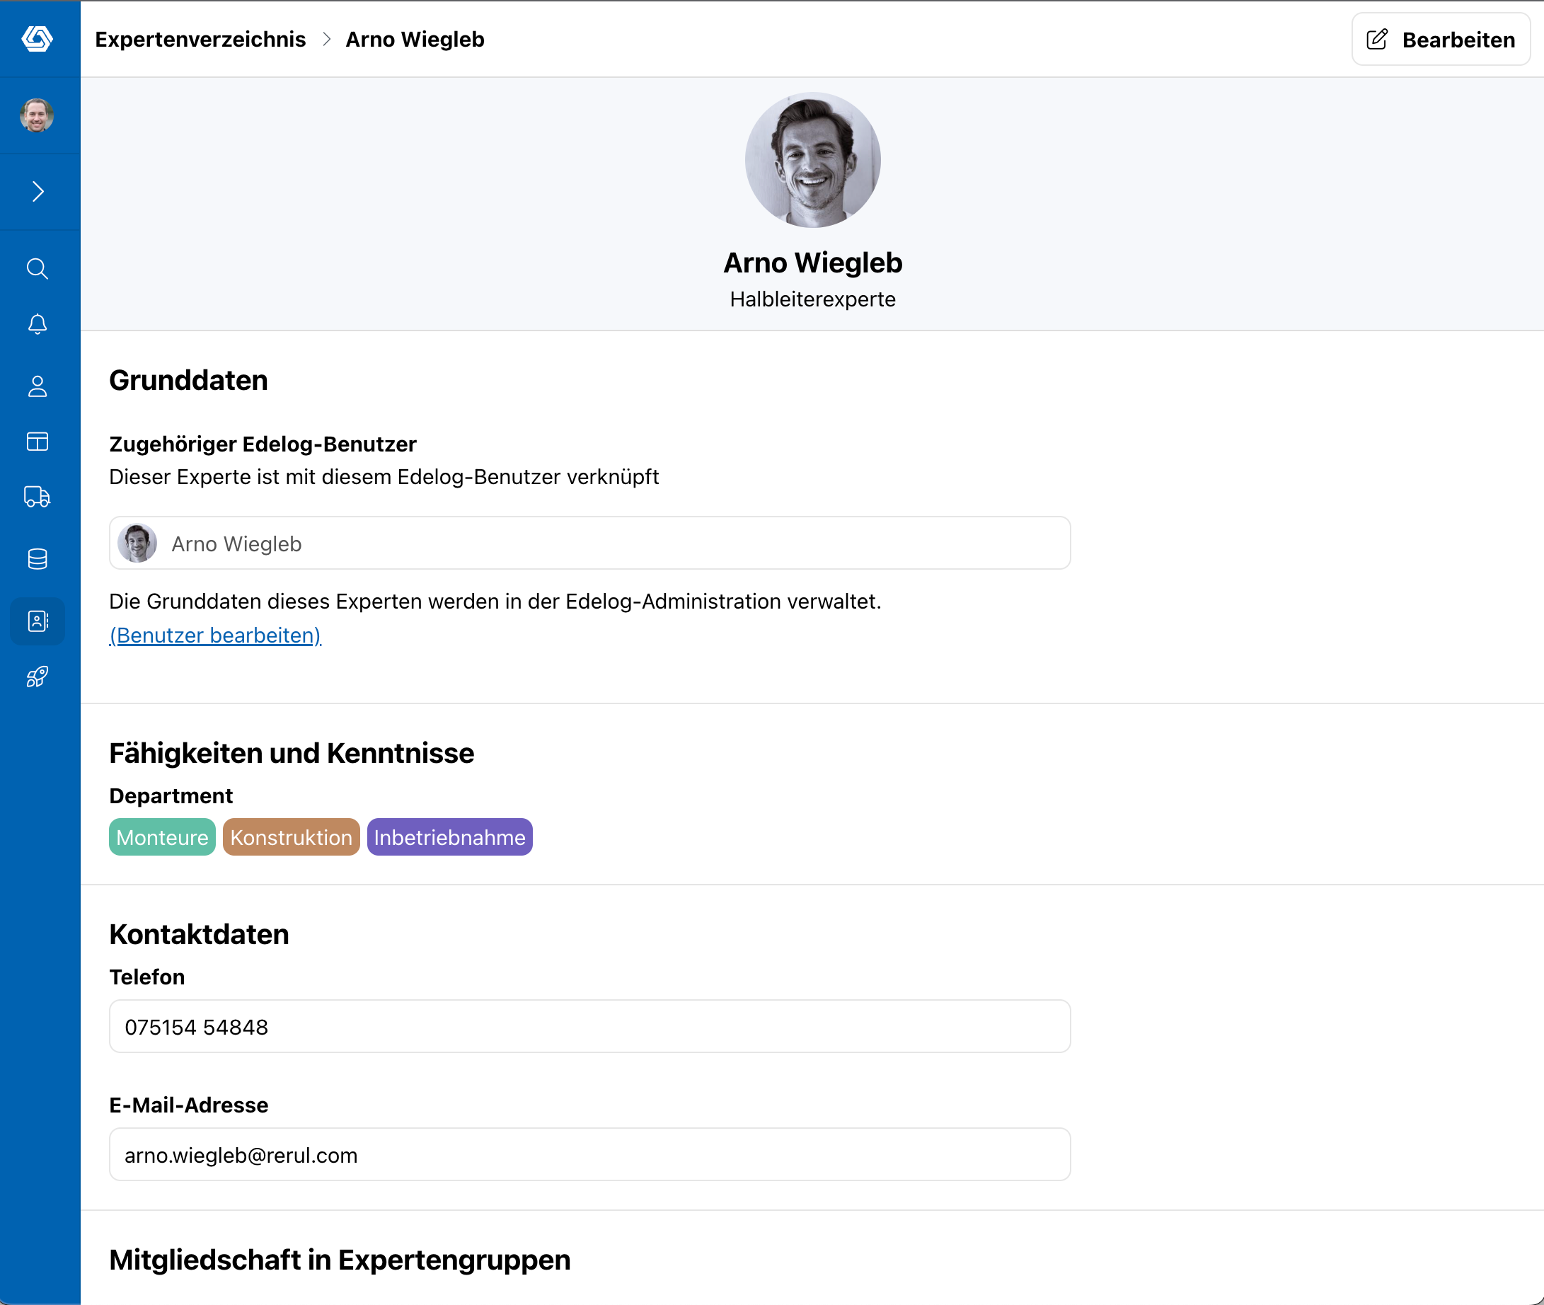Open the board layout icon in the sidebar

pyautogui.click(x=38, y=442)
